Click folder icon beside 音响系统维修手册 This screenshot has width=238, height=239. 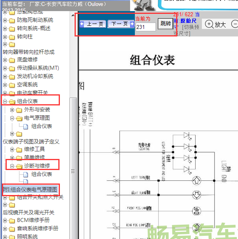[x=12, y=229]
